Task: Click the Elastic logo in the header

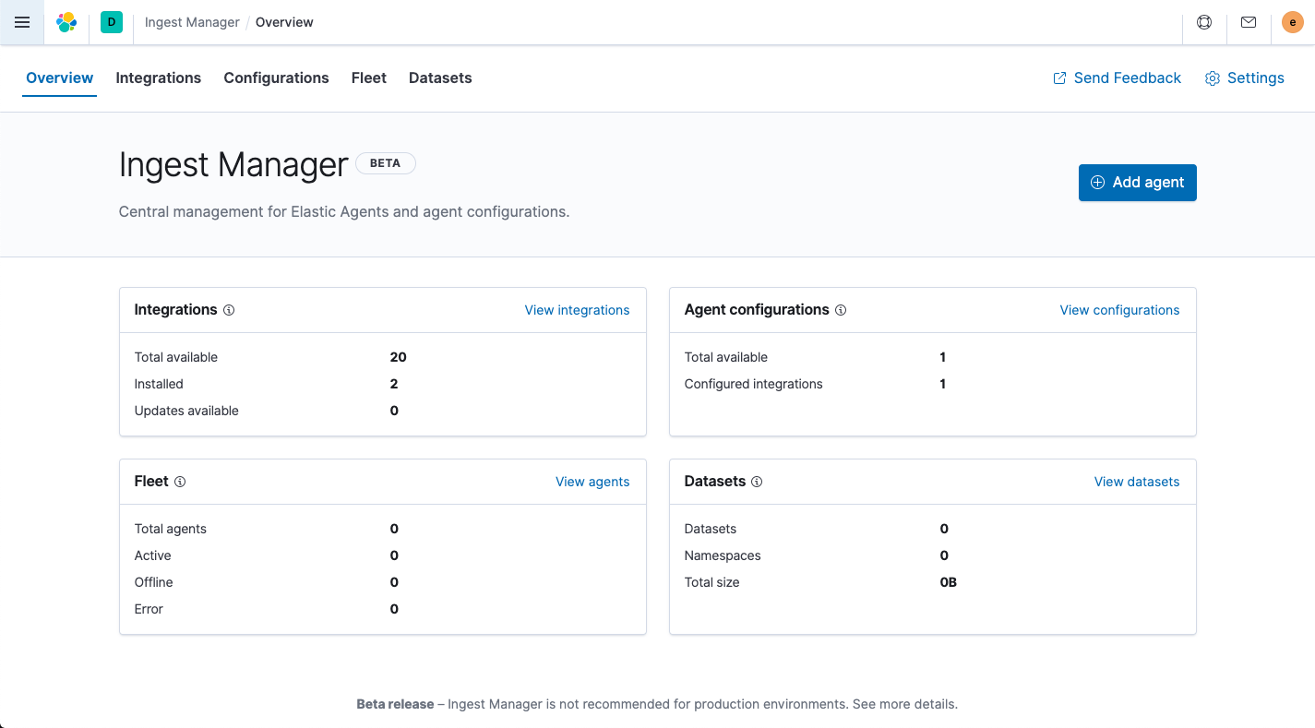Action: point(66,22)
